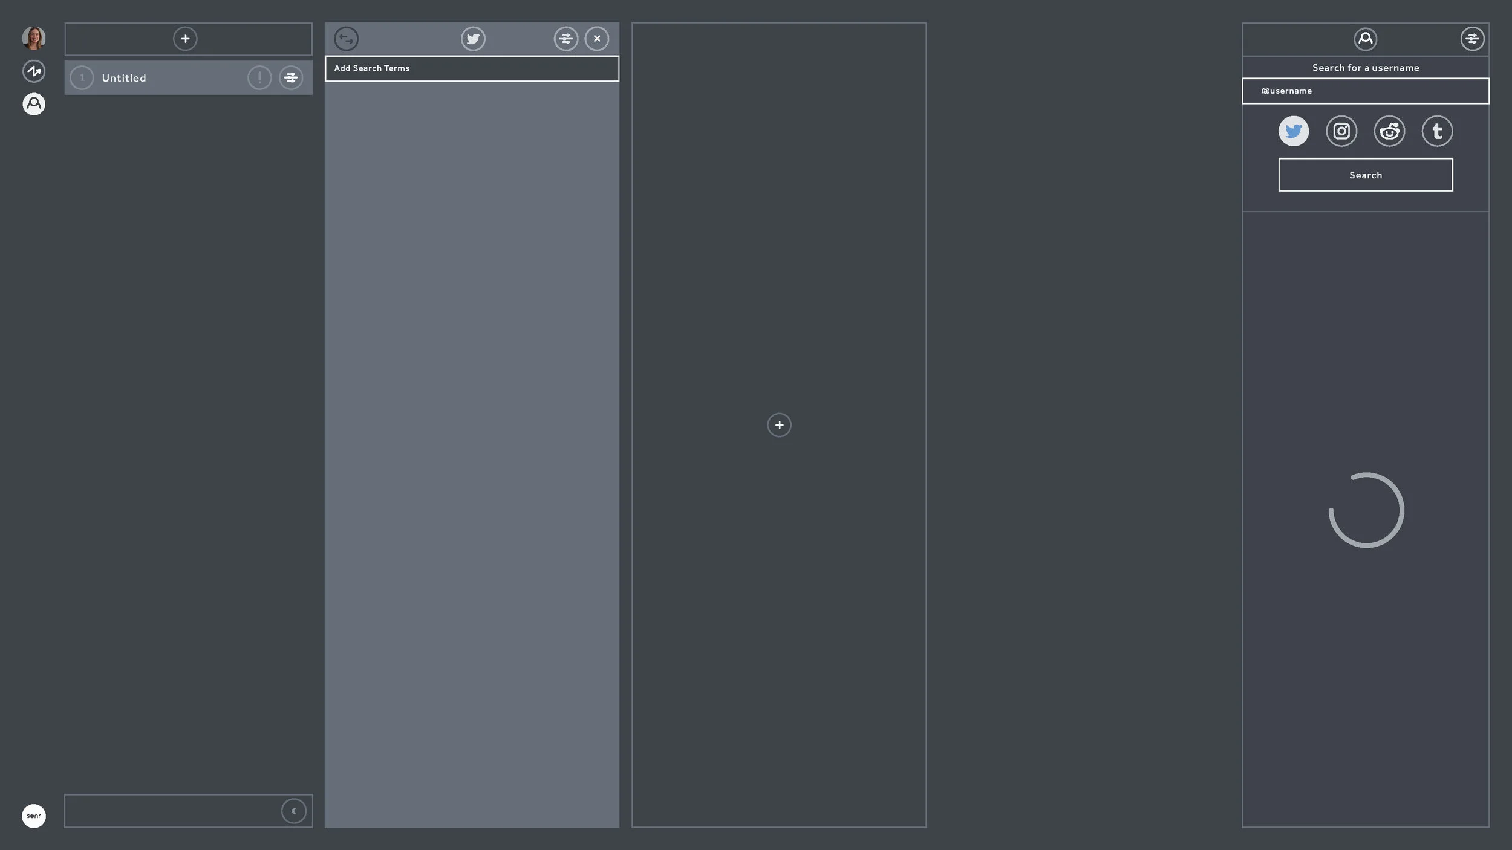This screenshot has height=850, width=1512.
Task: Collapse the left panel with the chevron
Action: tap(293, 811)
